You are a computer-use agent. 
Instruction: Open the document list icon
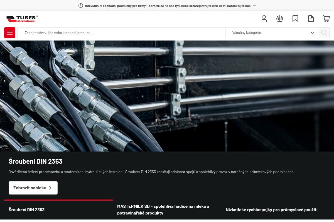point(311,19)
